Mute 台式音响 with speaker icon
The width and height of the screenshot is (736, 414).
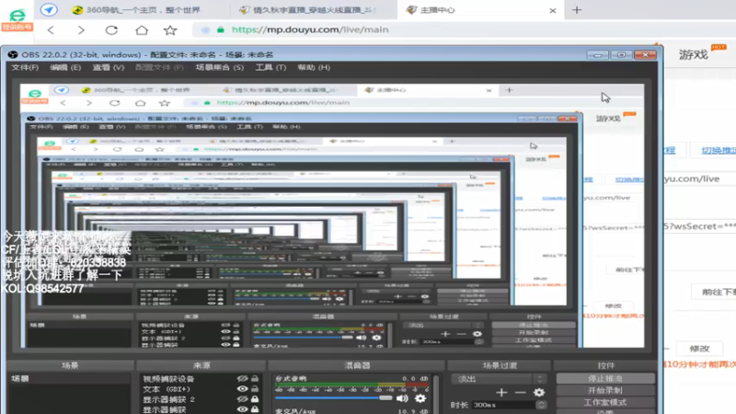coord(402,398)
